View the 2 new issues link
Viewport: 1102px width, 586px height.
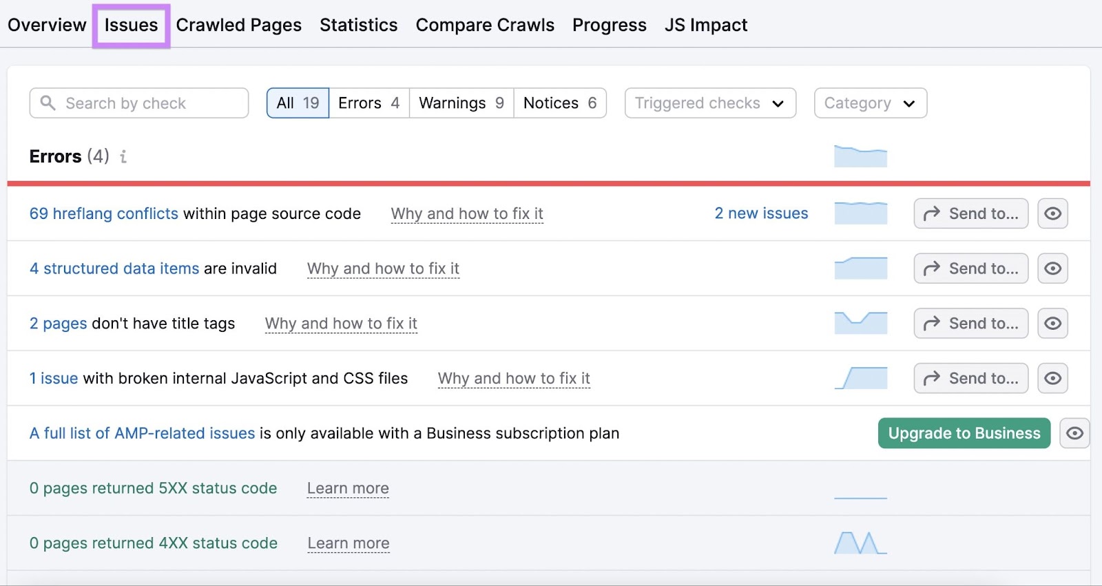[x=761, y=213]
